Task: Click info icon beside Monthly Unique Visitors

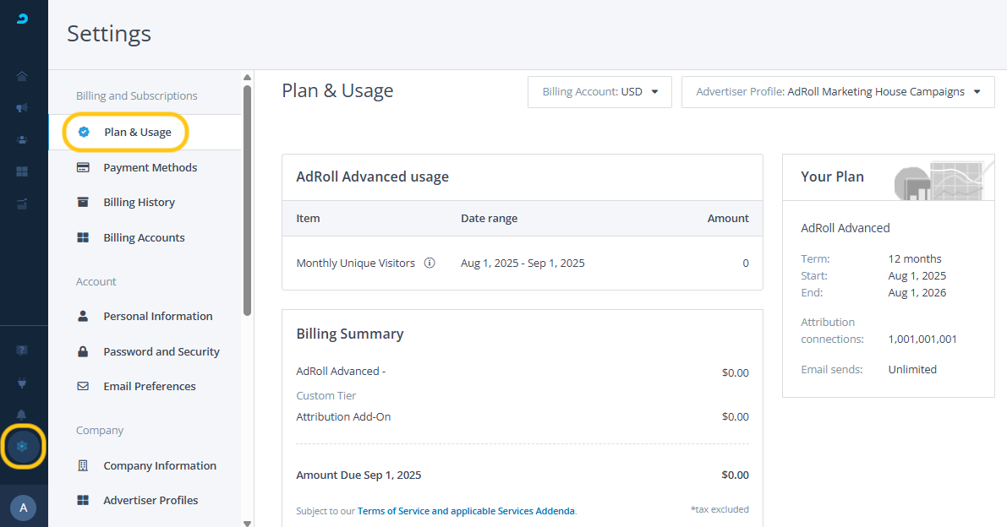Action: (430, 263)
